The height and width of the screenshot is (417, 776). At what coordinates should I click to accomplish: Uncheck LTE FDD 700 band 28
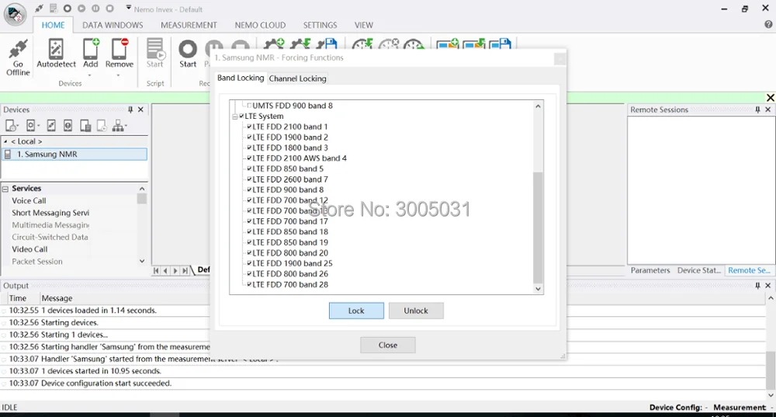pos(249,285)
